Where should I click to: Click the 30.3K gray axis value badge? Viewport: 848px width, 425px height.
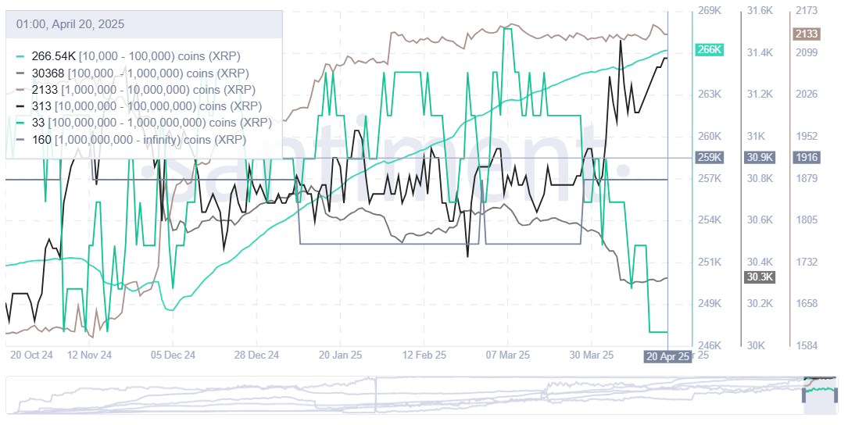(760, 277)
